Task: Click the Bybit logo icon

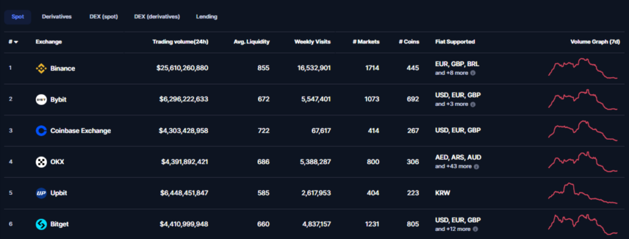Action: tap(41, 100)
